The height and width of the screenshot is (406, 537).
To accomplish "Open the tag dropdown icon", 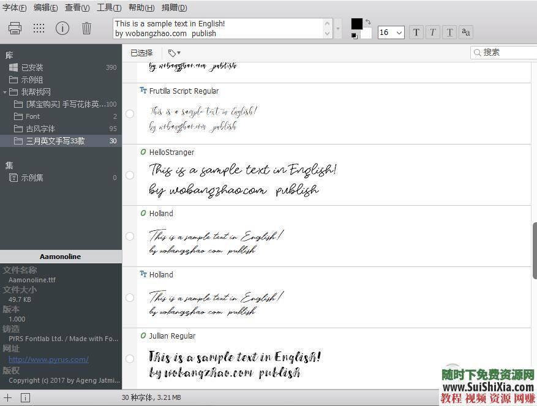I will (x=174, y=53).
